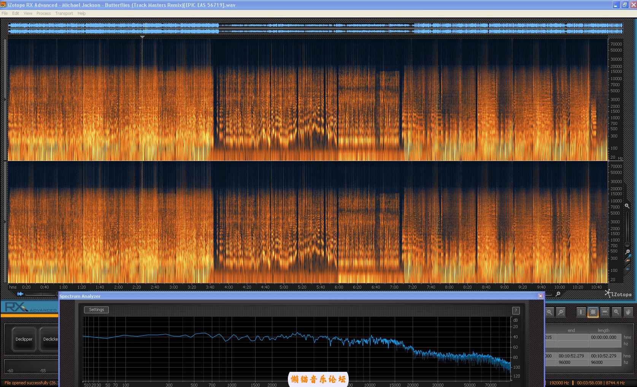
Task: Open the Transport menu
Action: (x=64, y=13)
